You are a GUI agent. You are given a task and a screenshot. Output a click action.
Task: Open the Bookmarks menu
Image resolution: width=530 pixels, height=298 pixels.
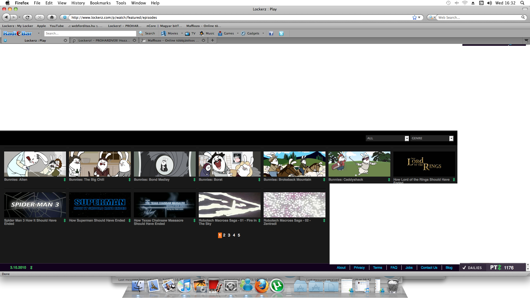[x=100, y=3]
